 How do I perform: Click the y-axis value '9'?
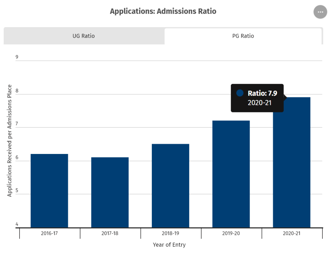pos(17,57)
